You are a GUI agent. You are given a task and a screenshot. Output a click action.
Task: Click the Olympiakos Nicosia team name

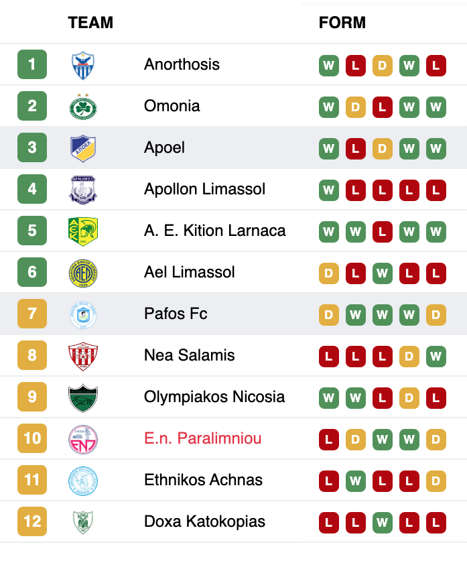point(214,397)
